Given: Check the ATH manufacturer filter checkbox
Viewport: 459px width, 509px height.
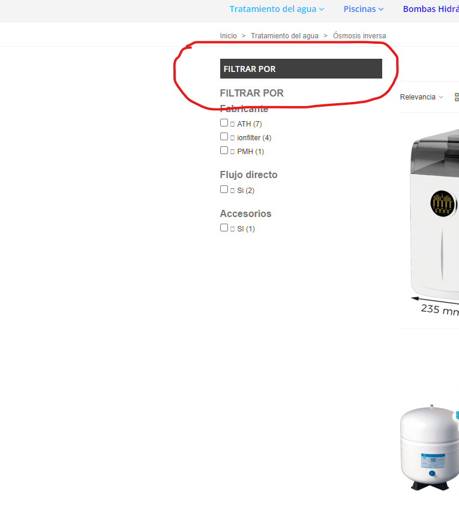Looking at the screenshot, I should [x=224, y=123].
